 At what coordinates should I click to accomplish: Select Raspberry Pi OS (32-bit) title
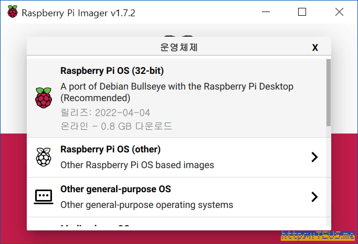[x=112, y=71]
